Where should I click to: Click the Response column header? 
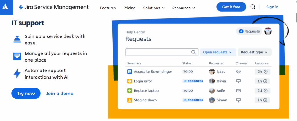pos(261,63)
